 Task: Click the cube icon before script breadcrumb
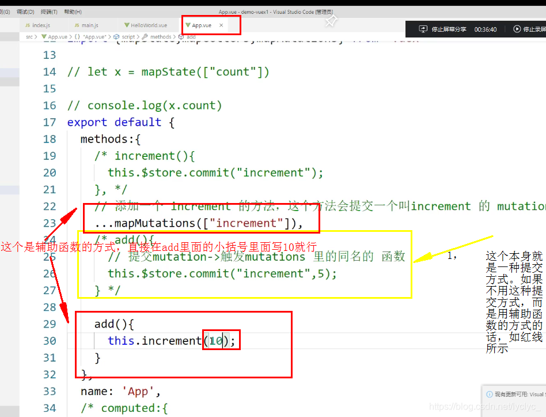pos(116,36)
